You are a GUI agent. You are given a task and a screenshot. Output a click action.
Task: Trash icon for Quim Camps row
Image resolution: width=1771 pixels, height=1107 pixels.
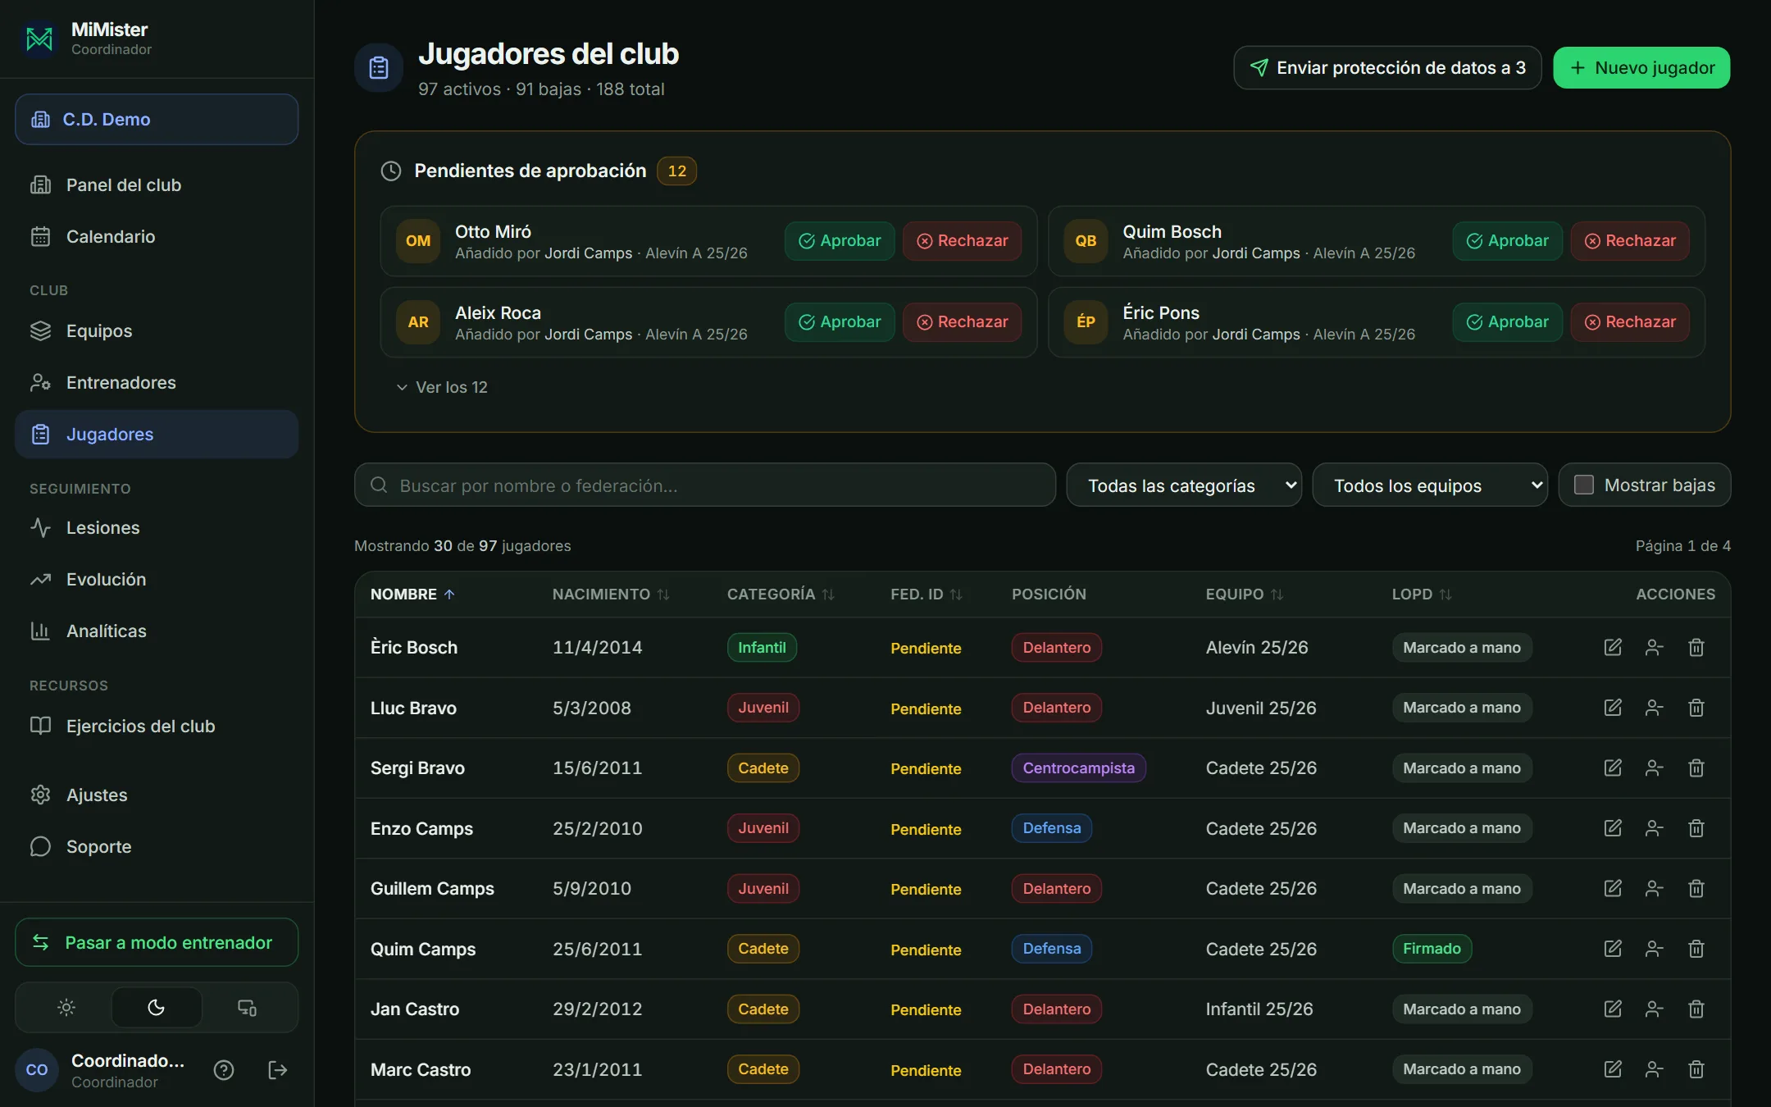point(1696,949)
